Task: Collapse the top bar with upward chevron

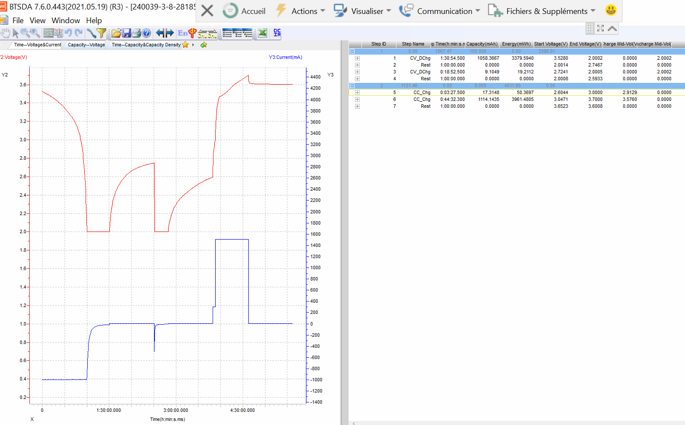Action: [x=612, y=28]
